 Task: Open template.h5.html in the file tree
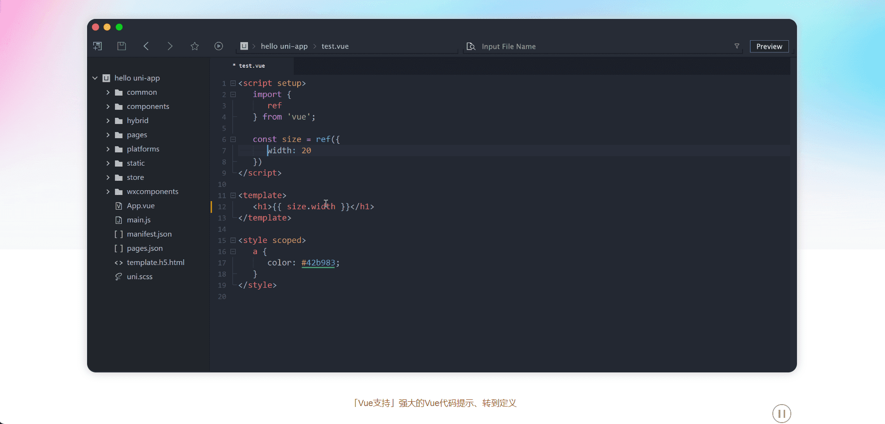[155, 263]
